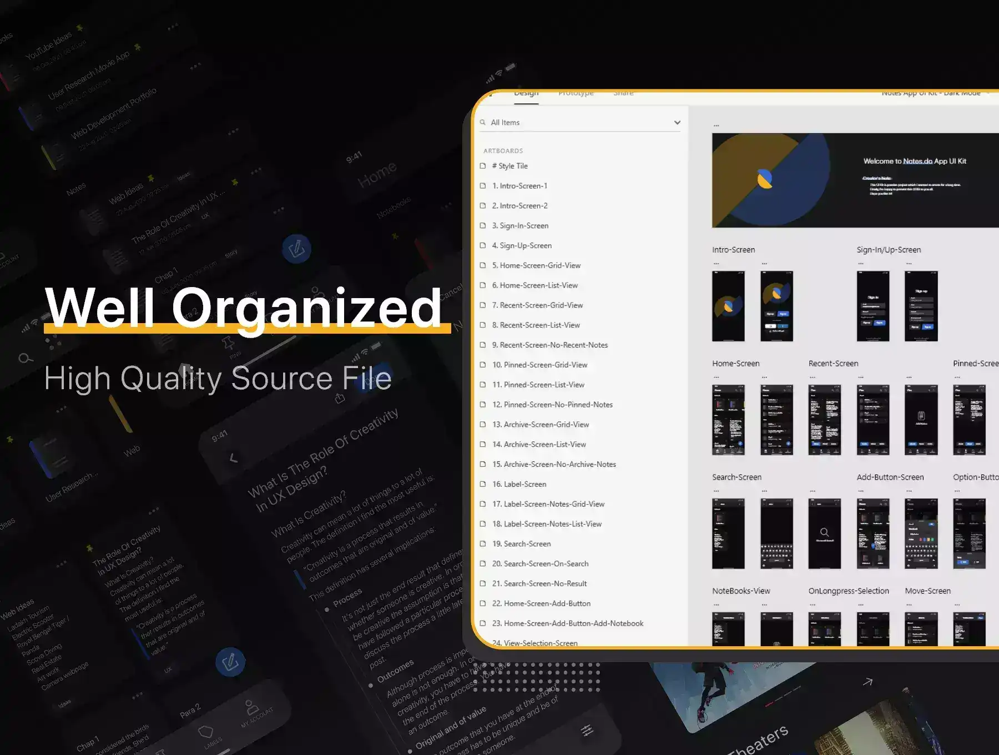
Task: Click the artboard icon beside 19. Search-Screen
Action: [x=483, y=544]
